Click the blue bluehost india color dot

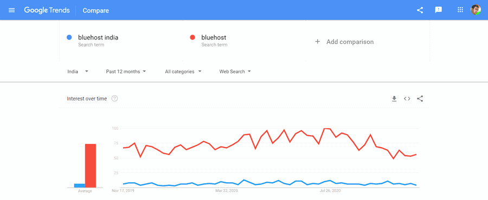pyautogui.click(x=69, y=37)
